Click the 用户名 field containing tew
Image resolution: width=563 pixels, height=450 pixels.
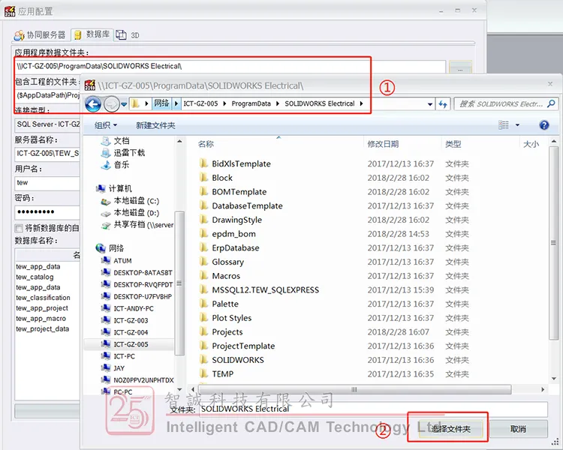tap(47, 183)
